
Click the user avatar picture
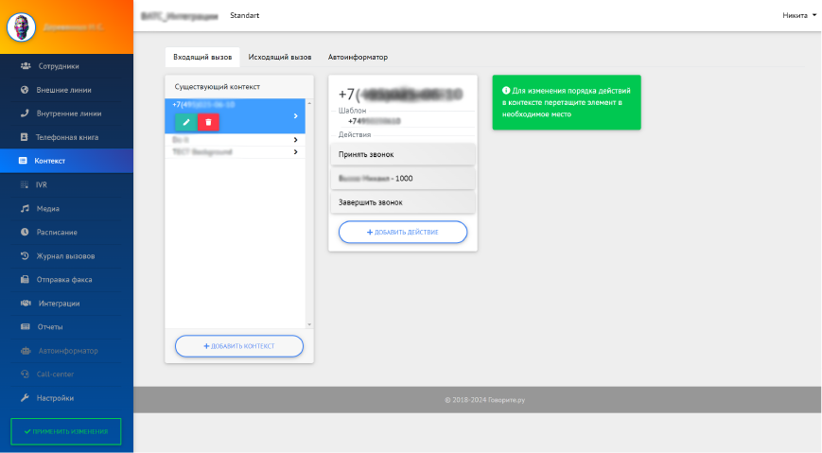point(22,27)
